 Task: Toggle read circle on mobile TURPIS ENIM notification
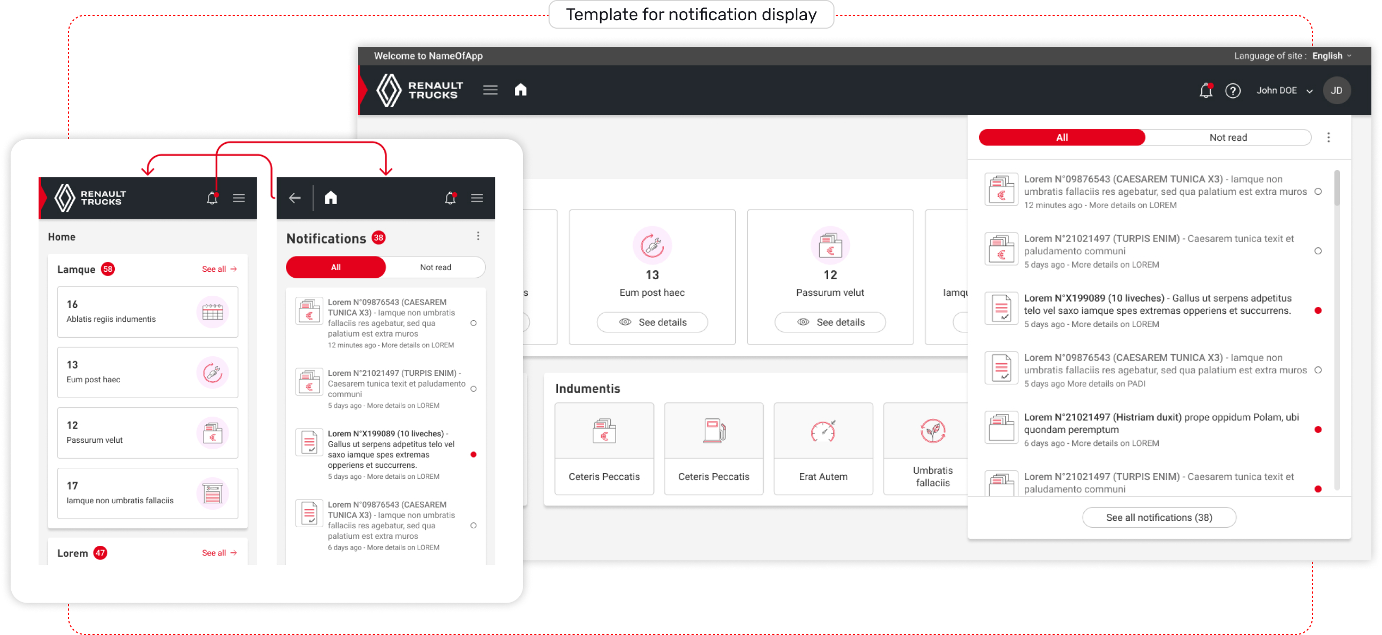473,389
